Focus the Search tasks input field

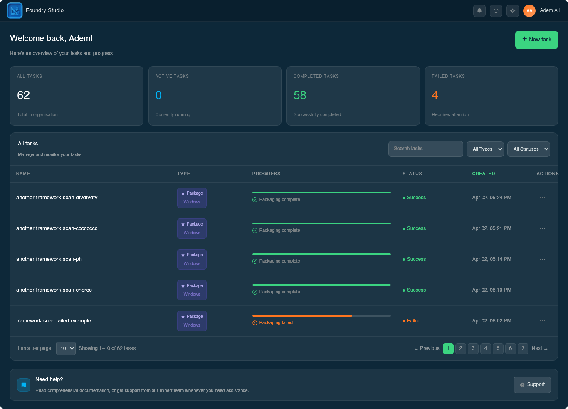(426, 149)
